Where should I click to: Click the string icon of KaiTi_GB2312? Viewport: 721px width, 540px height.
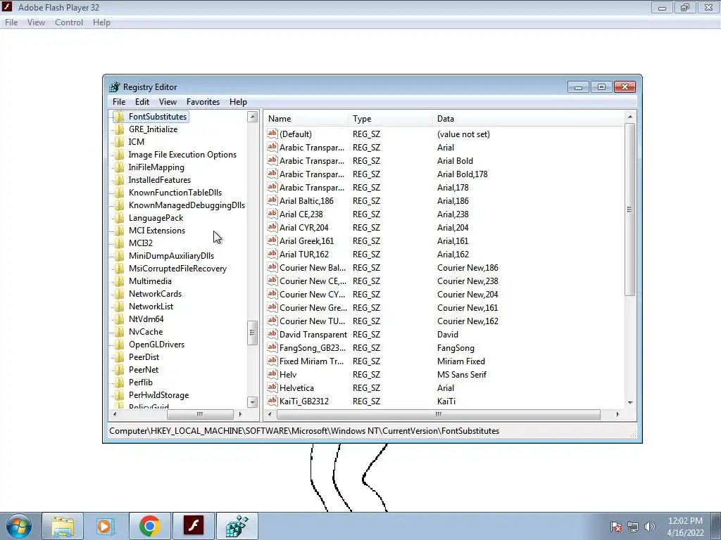coord(272,400)
